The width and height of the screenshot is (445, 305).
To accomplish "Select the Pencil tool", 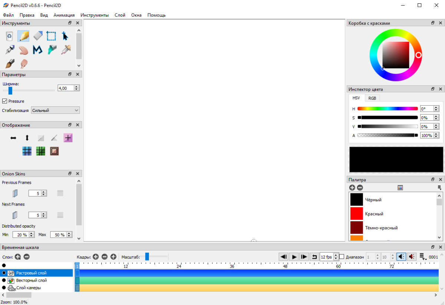I will pyautogui.click(x=23, y=36).
